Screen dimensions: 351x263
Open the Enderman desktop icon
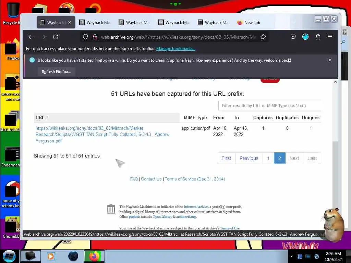[x=11, y=157]
